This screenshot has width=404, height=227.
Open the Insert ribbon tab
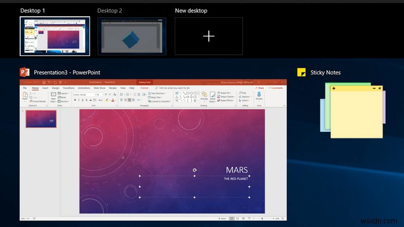pyautogui.click(x=45, y=88)
